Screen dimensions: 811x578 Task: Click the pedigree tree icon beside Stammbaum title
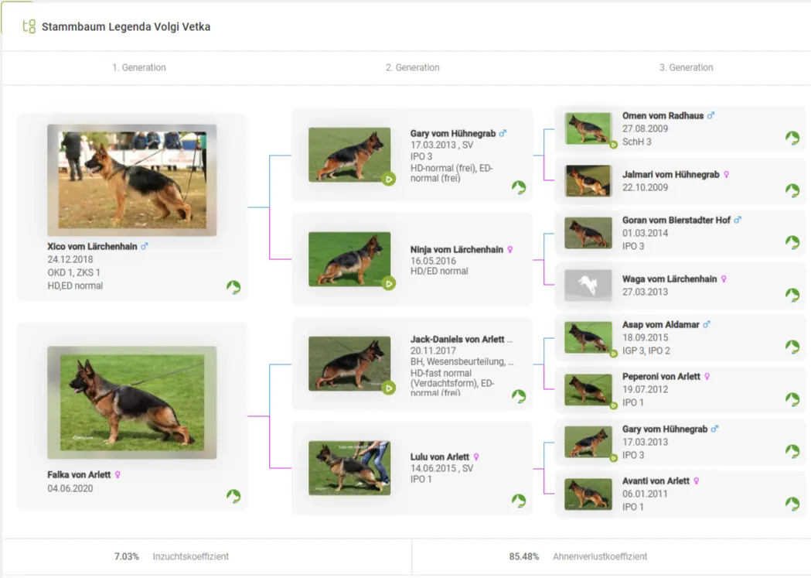click(x=29, y=26)
